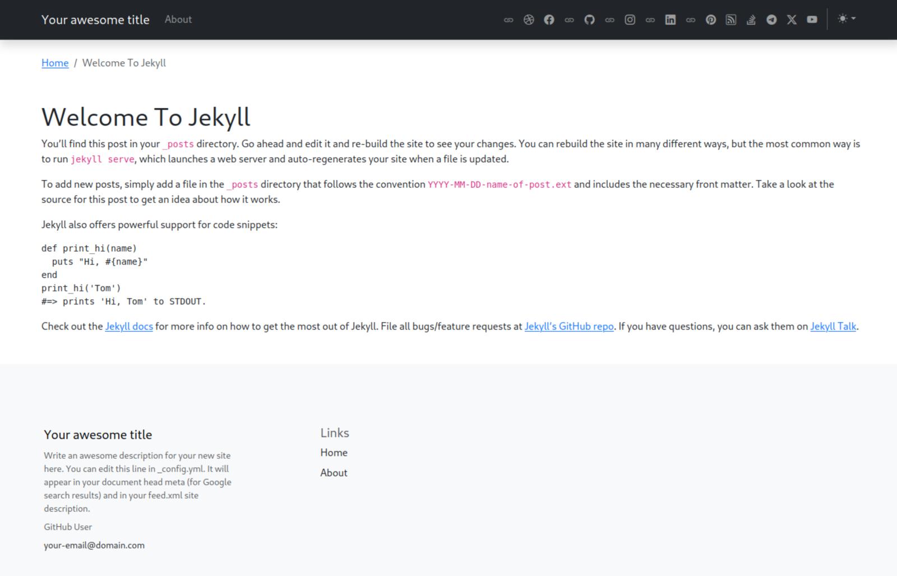Visit Jekyll's GitHub repo link

pos(568,326)
